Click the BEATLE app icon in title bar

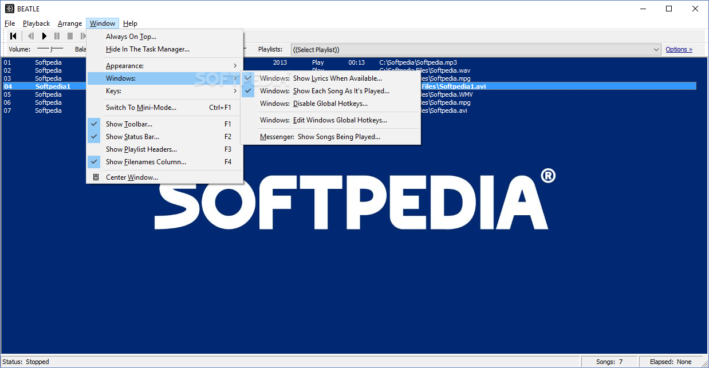tap(9, 9)
